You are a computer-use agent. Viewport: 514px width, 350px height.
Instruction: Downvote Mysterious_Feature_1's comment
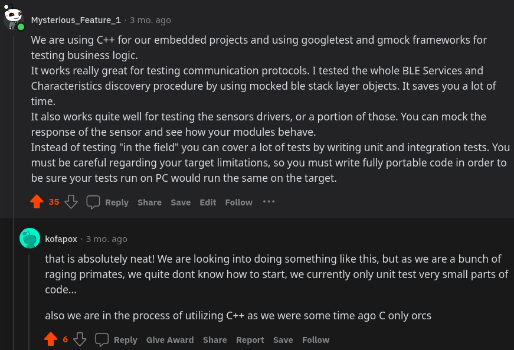(x=71, y=202)
